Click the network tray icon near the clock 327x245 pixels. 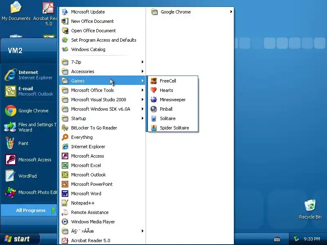coord(296,239)
